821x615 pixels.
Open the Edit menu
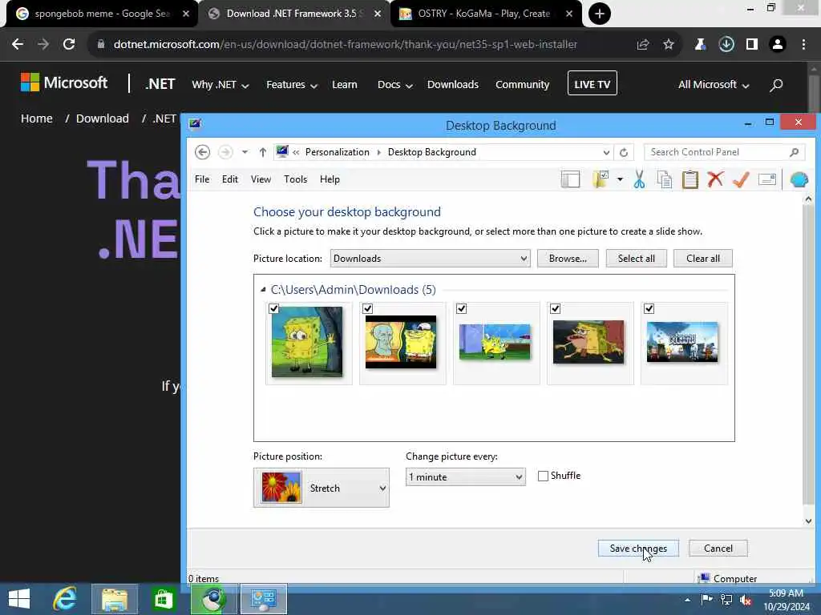click(230, 179)
